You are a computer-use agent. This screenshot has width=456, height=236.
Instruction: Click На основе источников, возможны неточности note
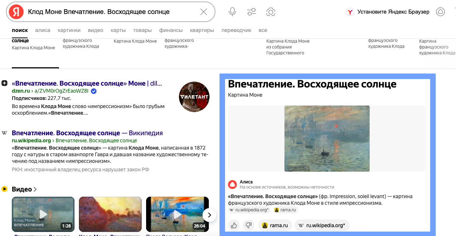tap(287, 187)
